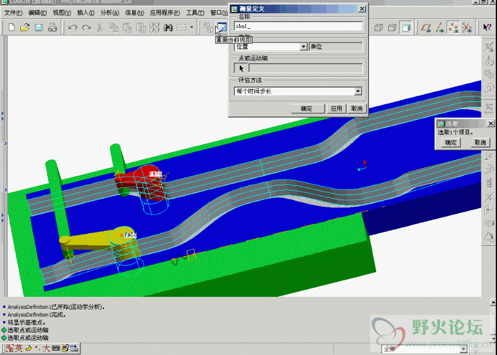Click the 点或运动轴 selection field
This screenshot has width=497, height=355.
(305, 68)
